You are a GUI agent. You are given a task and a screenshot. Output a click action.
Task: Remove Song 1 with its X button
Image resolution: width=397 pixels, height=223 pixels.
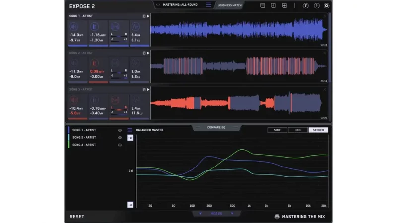pyautogui.click(x=325, y=16)
